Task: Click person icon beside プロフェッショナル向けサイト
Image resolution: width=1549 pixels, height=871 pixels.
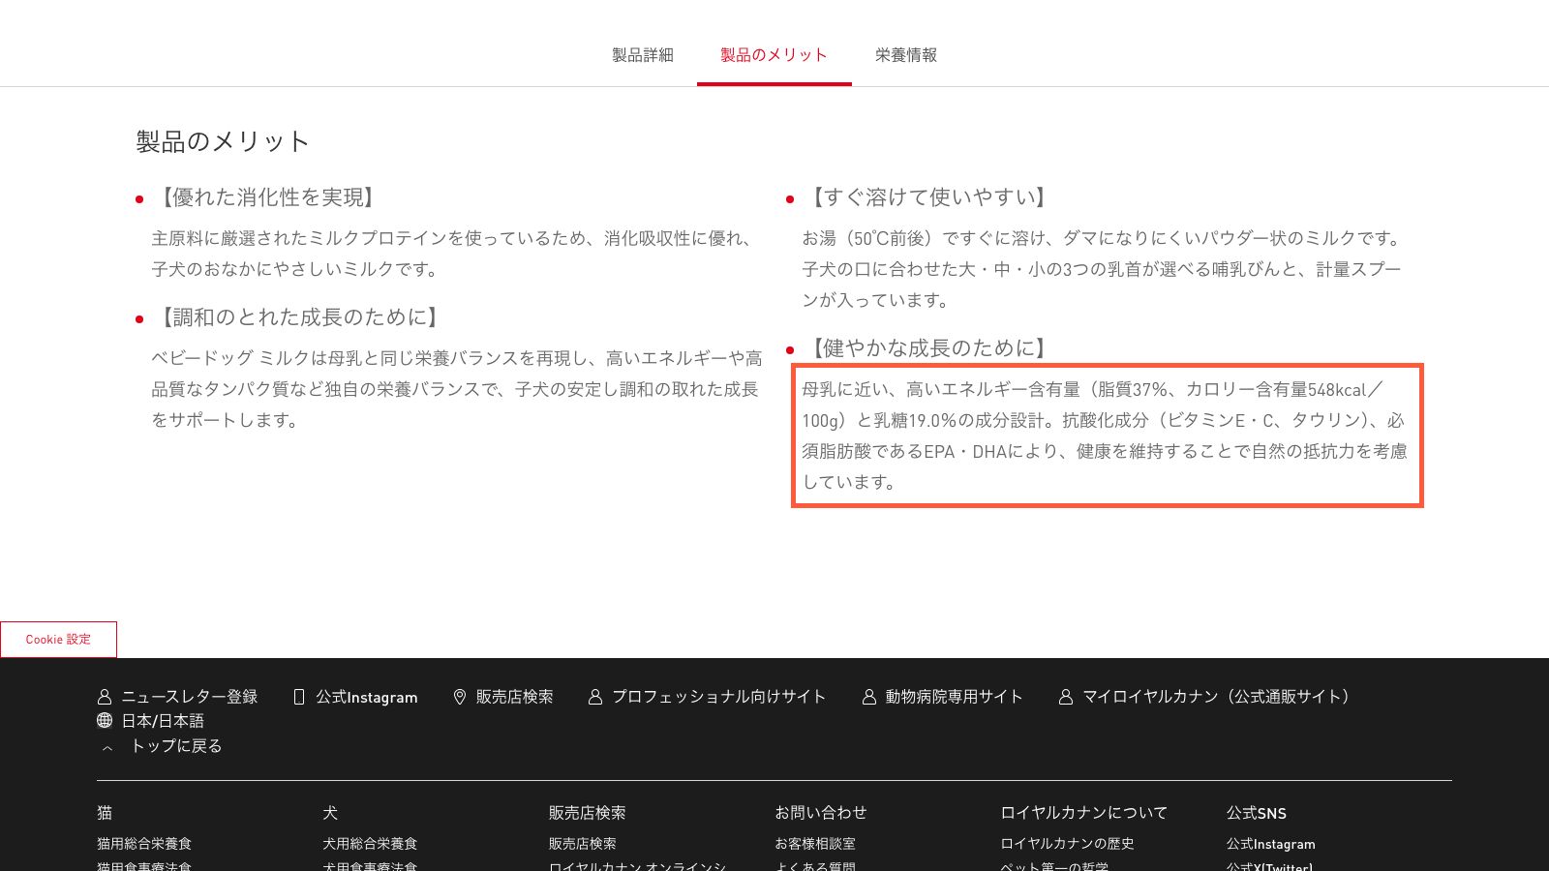Action: click(595, 697)
